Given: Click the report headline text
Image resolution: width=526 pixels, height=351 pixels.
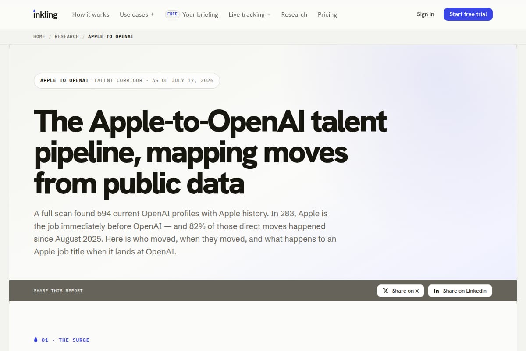Looking at the screenshot, I should pos(210,151).
